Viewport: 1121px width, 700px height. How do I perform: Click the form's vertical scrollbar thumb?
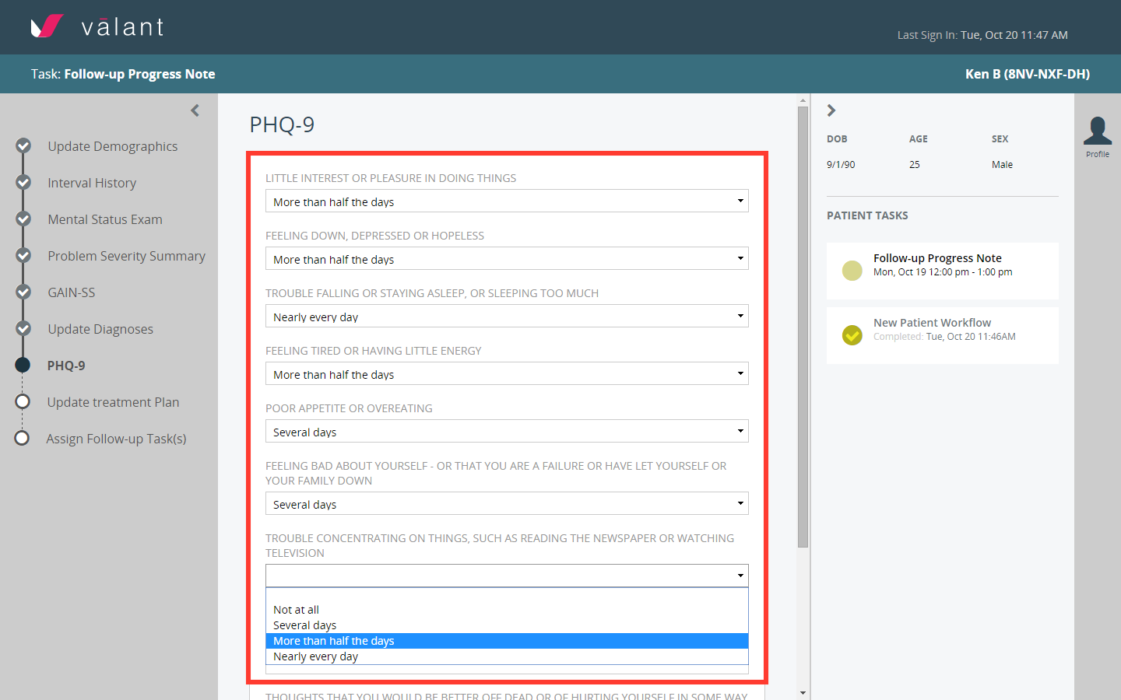click(x=803, y=327)
